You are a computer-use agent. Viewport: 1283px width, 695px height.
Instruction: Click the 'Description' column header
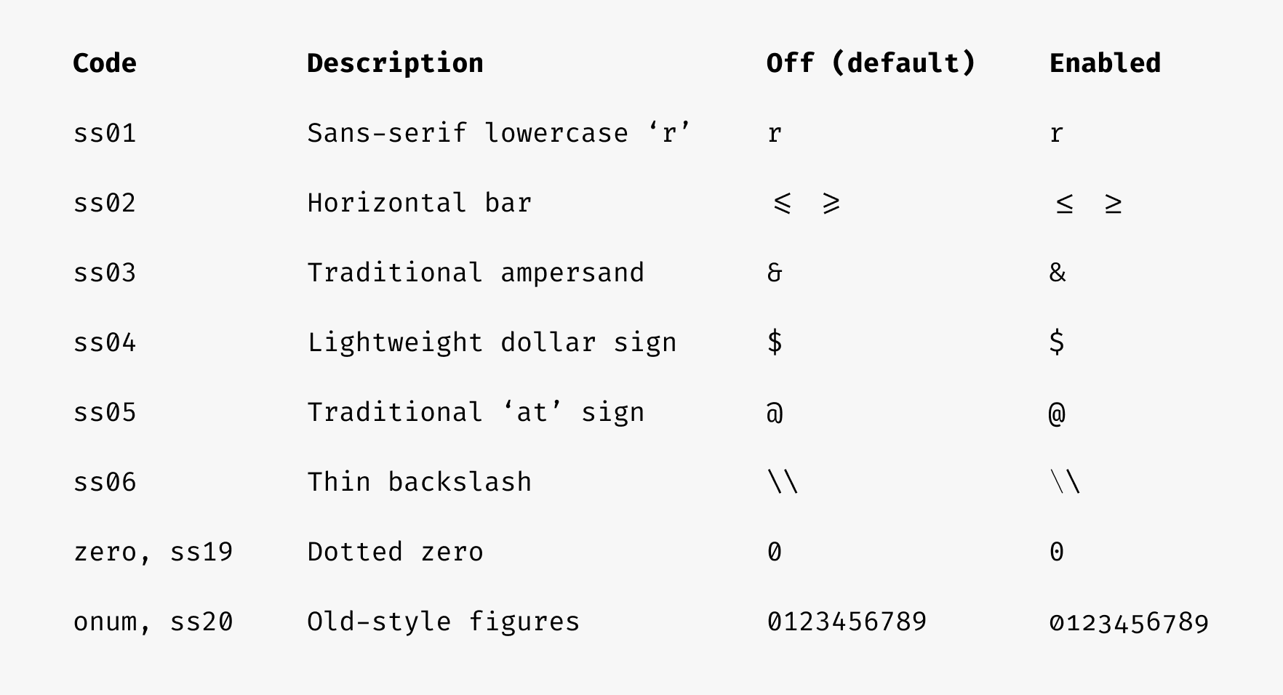pyautogui.click(x=395, y=63)
